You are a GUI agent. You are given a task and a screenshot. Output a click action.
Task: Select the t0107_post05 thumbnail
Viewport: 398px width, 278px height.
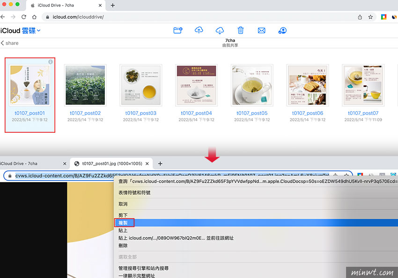[x=252, y=85]
